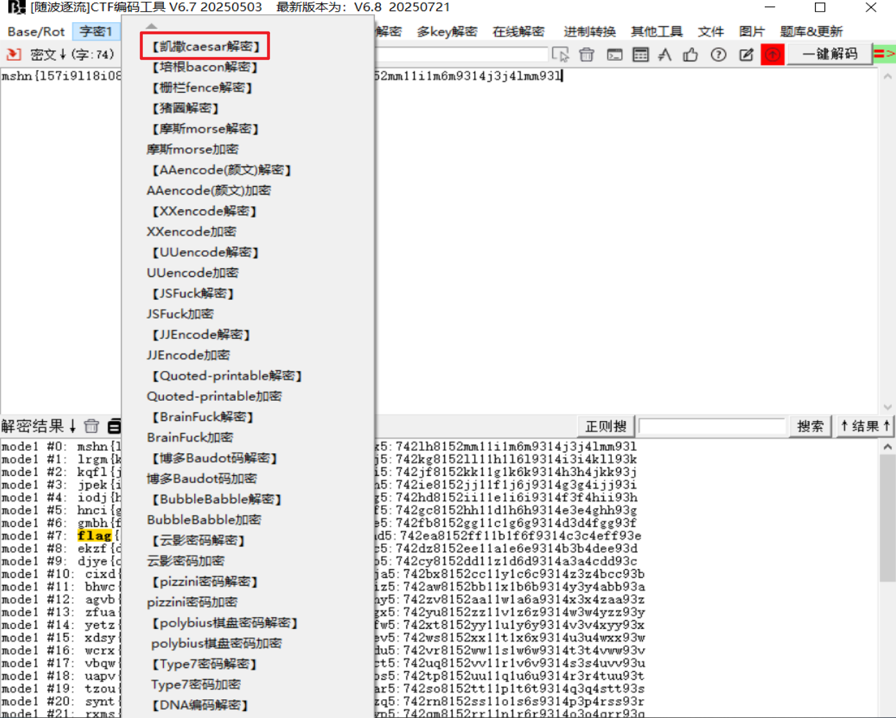896x718 pixels.
Task: Open the 其他工具 menu
Action: 657,31
